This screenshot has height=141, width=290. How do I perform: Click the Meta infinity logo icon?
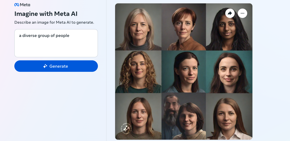[x=17, y=5]
